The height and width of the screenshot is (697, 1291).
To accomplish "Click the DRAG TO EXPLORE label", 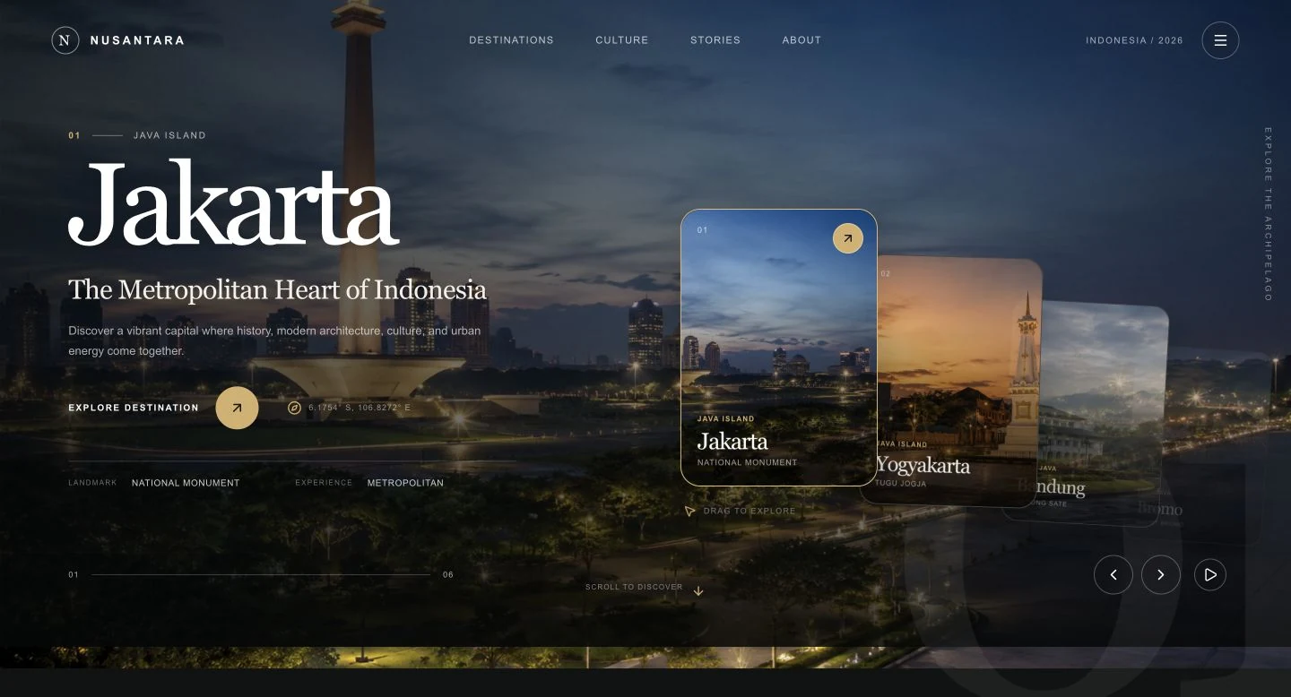I will click(749, 511).
